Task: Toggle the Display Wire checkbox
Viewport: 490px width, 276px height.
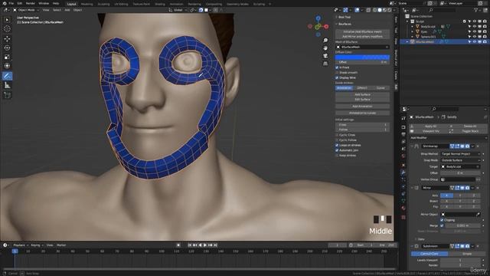Action: 337,77
